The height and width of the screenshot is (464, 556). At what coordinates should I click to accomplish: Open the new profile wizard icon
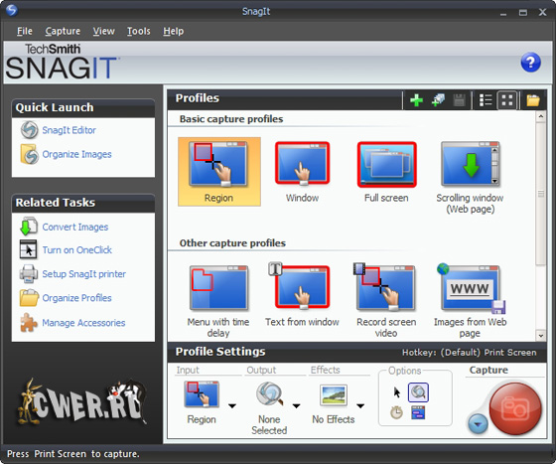coord(438,100)
